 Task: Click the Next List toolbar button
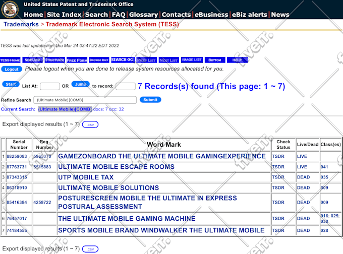tap(168, 60)
